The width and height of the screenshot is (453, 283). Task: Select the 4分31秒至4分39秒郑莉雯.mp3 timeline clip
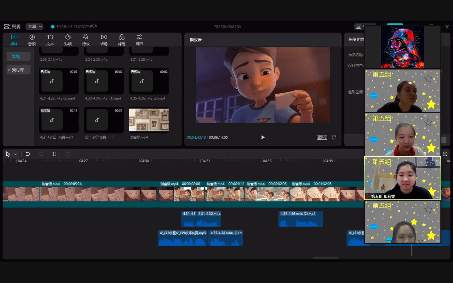(182, 238)
